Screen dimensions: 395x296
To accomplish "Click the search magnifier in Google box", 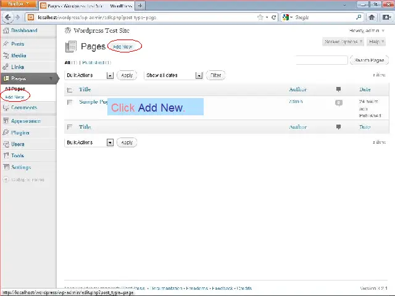I will [359, 17].
